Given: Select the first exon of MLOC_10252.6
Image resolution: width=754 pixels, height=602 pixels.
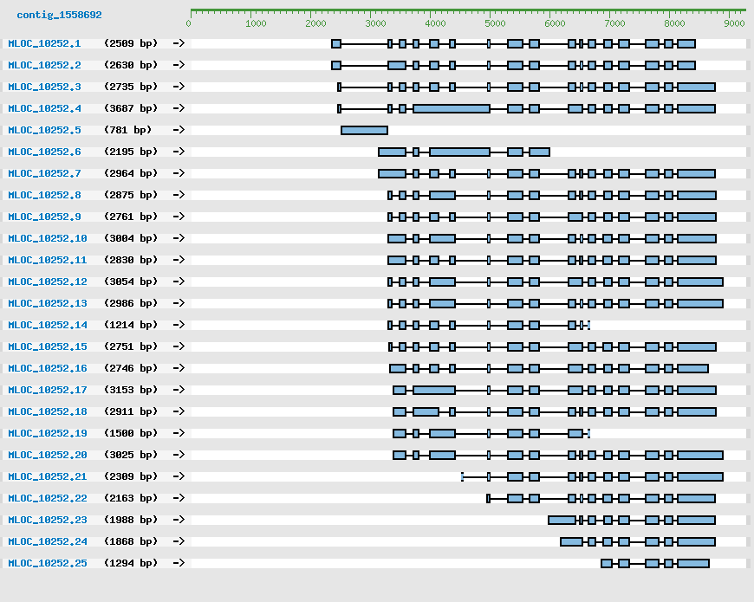Looking at the screenshot, I should tap(392, 152).
